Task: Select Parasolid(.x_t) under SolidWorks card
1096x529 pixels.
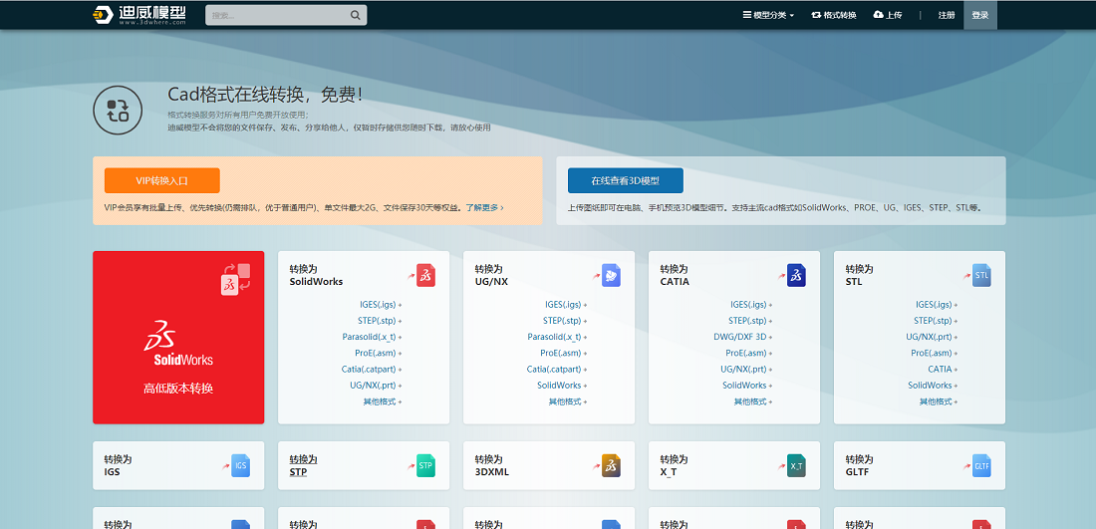Action: tap(372, 337)
